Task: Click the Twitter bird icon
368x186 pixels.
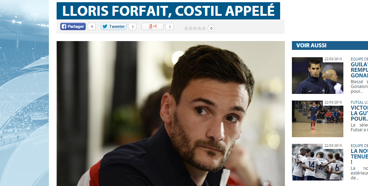Action: pyautogui.click(x=105, y=26)
